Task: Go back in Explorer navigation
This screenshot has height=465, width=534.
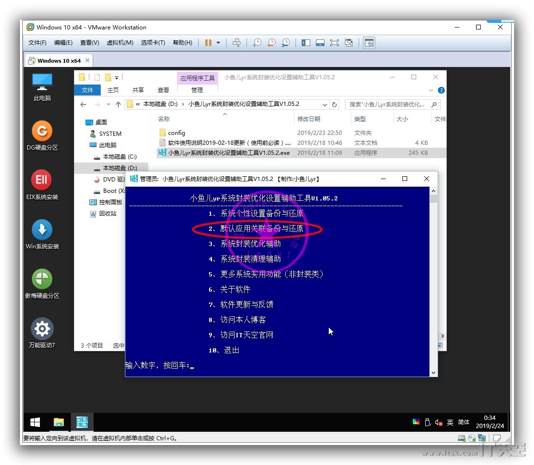Action: [x=84, y=104]
